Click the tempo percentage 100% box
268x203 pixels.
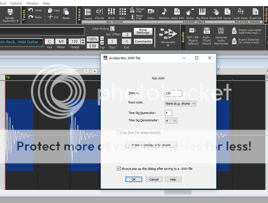pyautogui.click(x=92, y=39)
